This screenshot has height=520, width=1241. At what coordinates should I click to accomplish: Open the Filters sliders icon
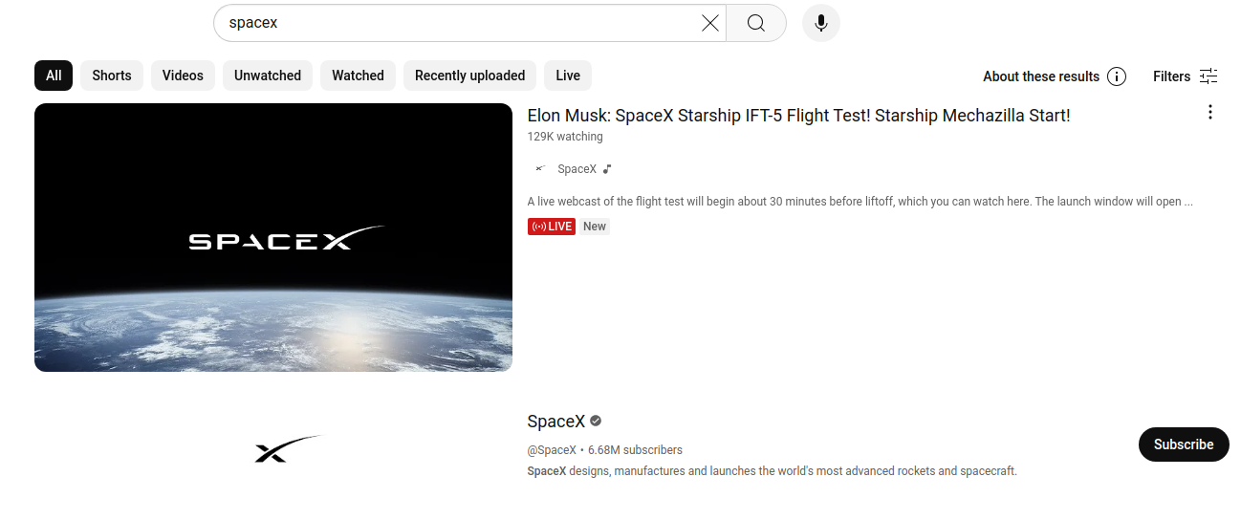1208,76
